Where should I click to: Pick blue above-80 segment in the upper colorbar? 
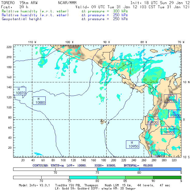pos(160,169)
